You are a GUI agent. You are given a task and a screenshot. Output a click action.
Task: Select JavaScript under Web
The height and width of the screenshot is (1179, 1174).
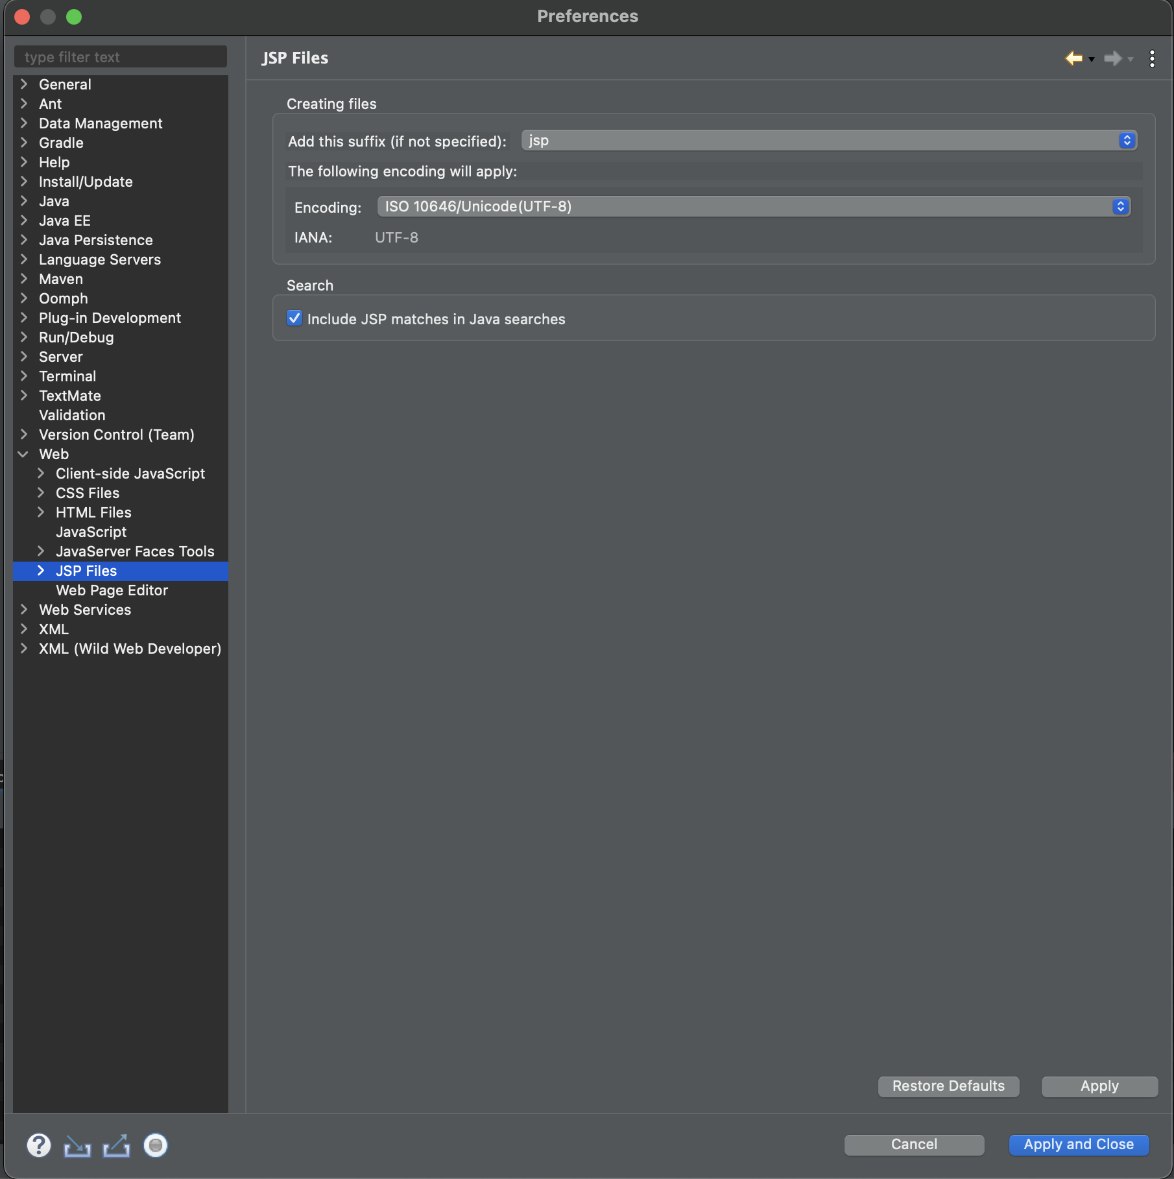91,532
